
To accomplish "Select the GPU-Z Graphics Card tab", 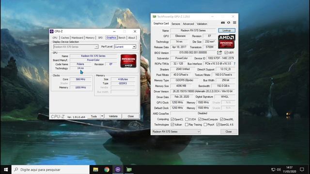I will [x=161, y=24].
